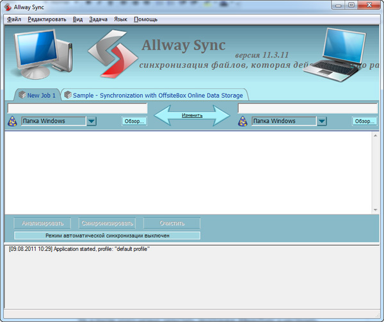
Task: Click the left folder type wizard icon
Action: tap(13, 122)
